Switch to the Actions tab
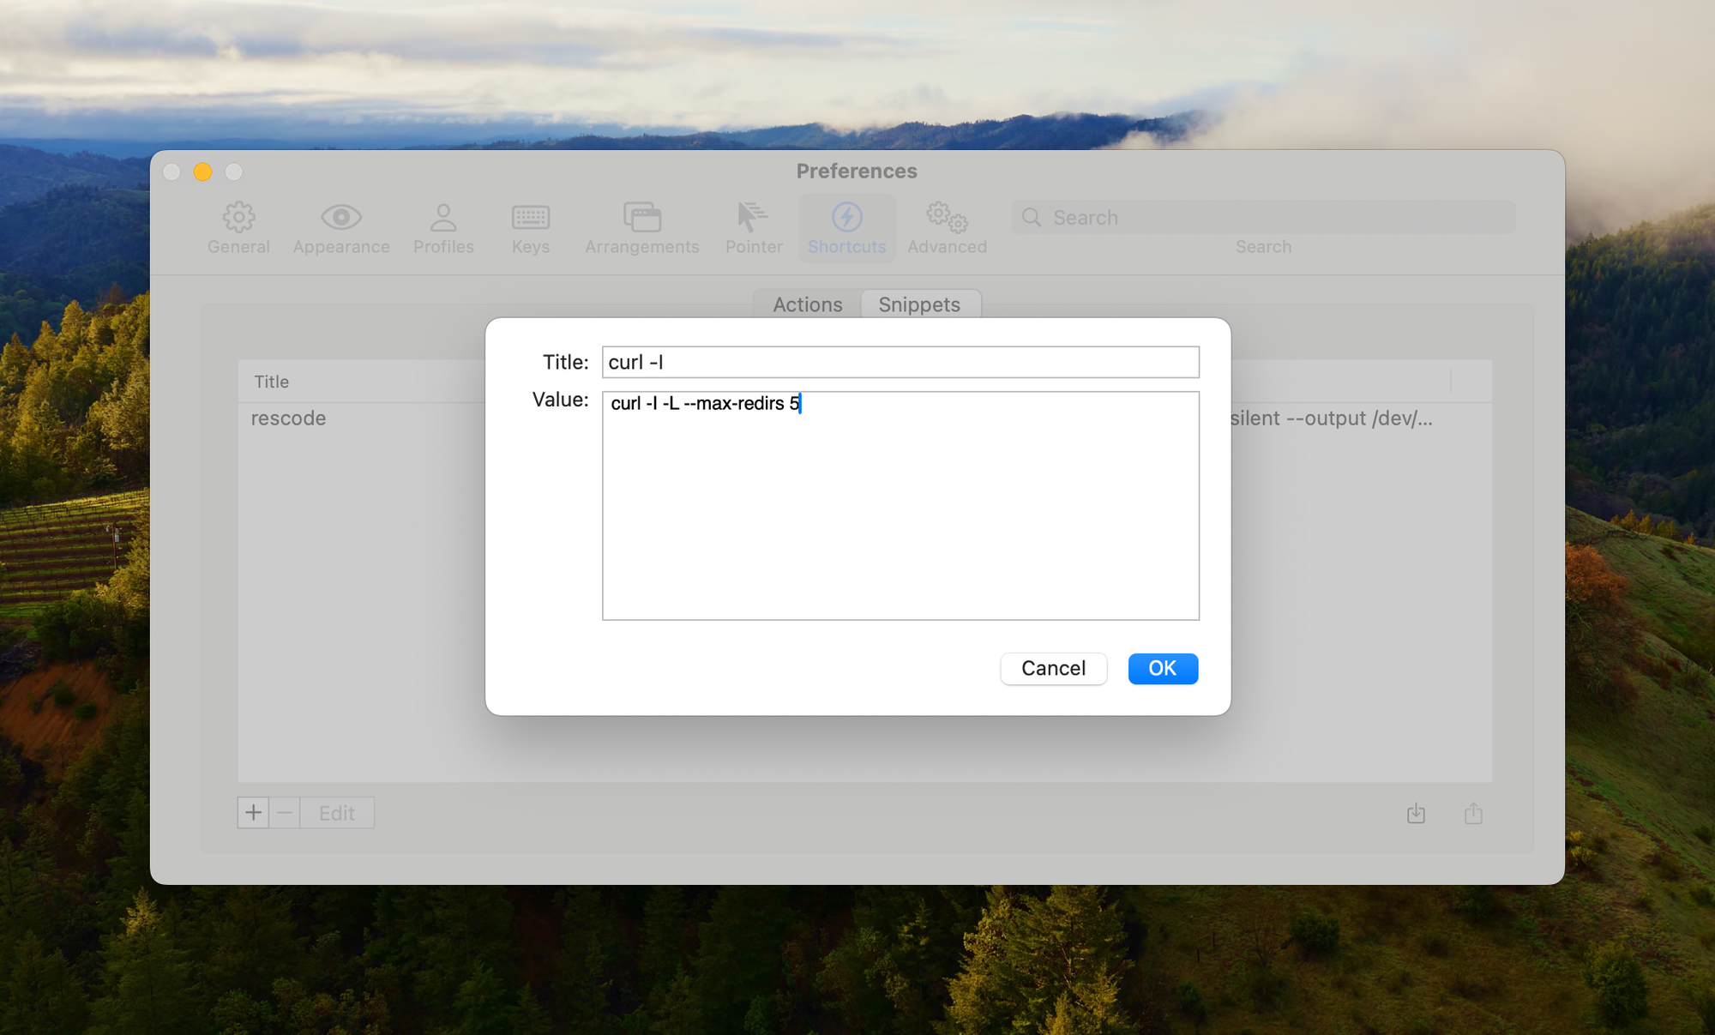1715x1035 pixels. pyautogui.click(x=809, y=304)
